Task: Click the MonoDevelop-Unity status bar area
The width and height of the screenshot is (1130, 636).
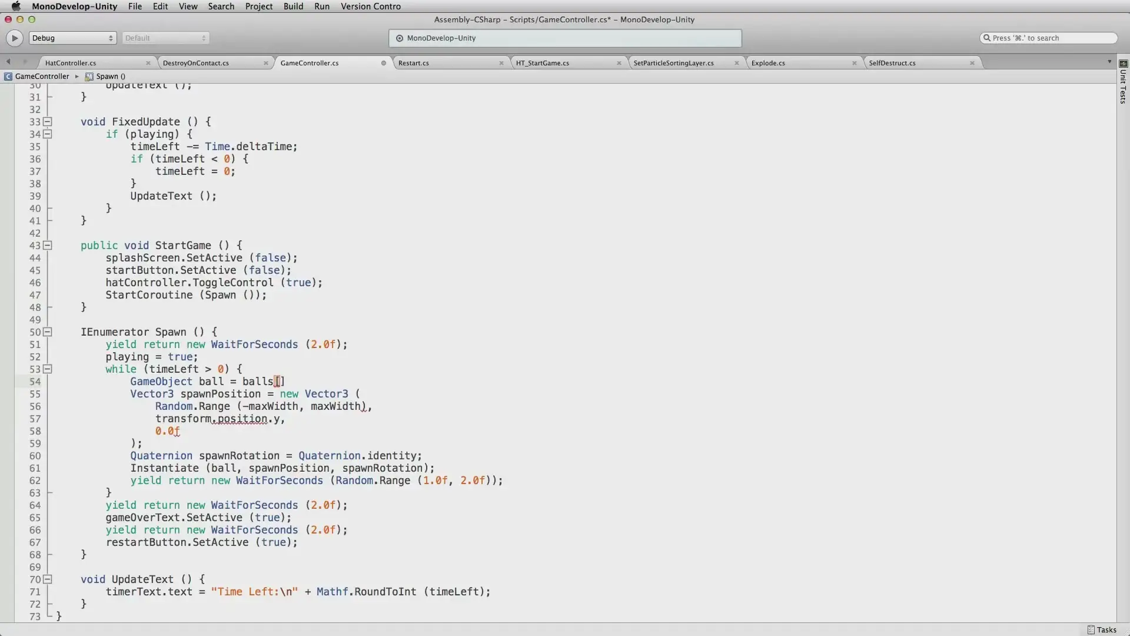Action: [x=565, y=38]
